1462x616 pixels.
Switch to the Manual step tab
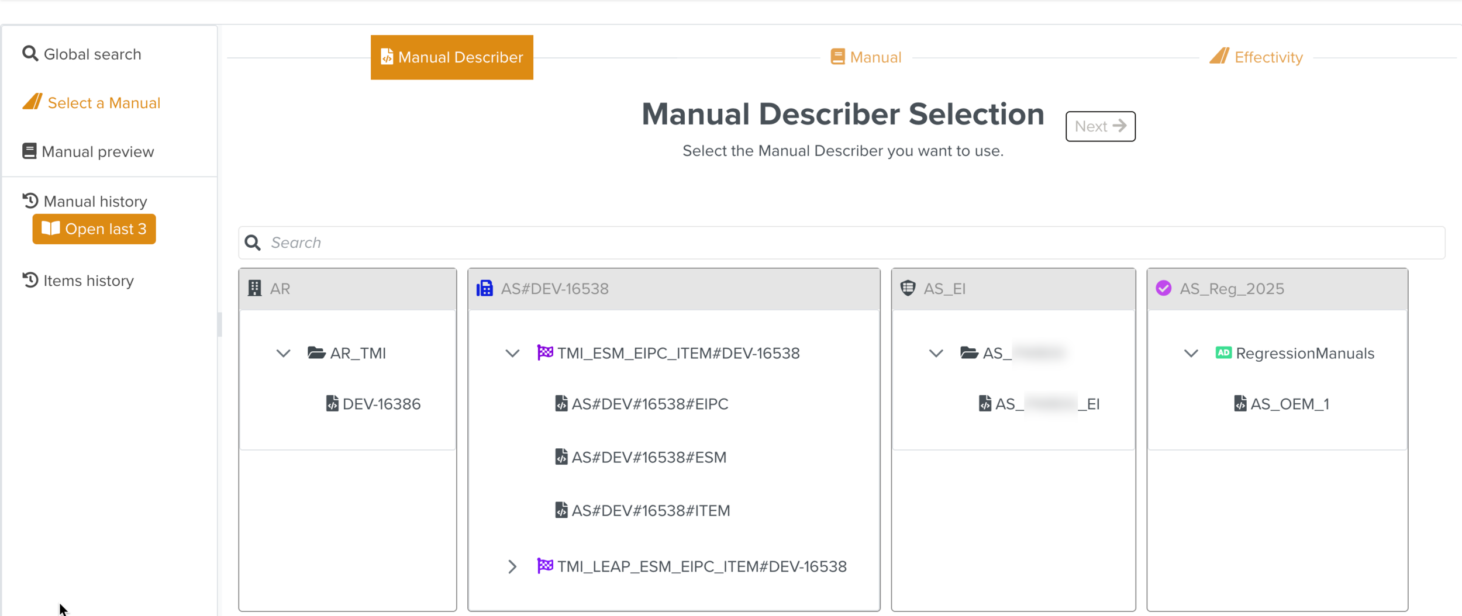click(866, 57)
